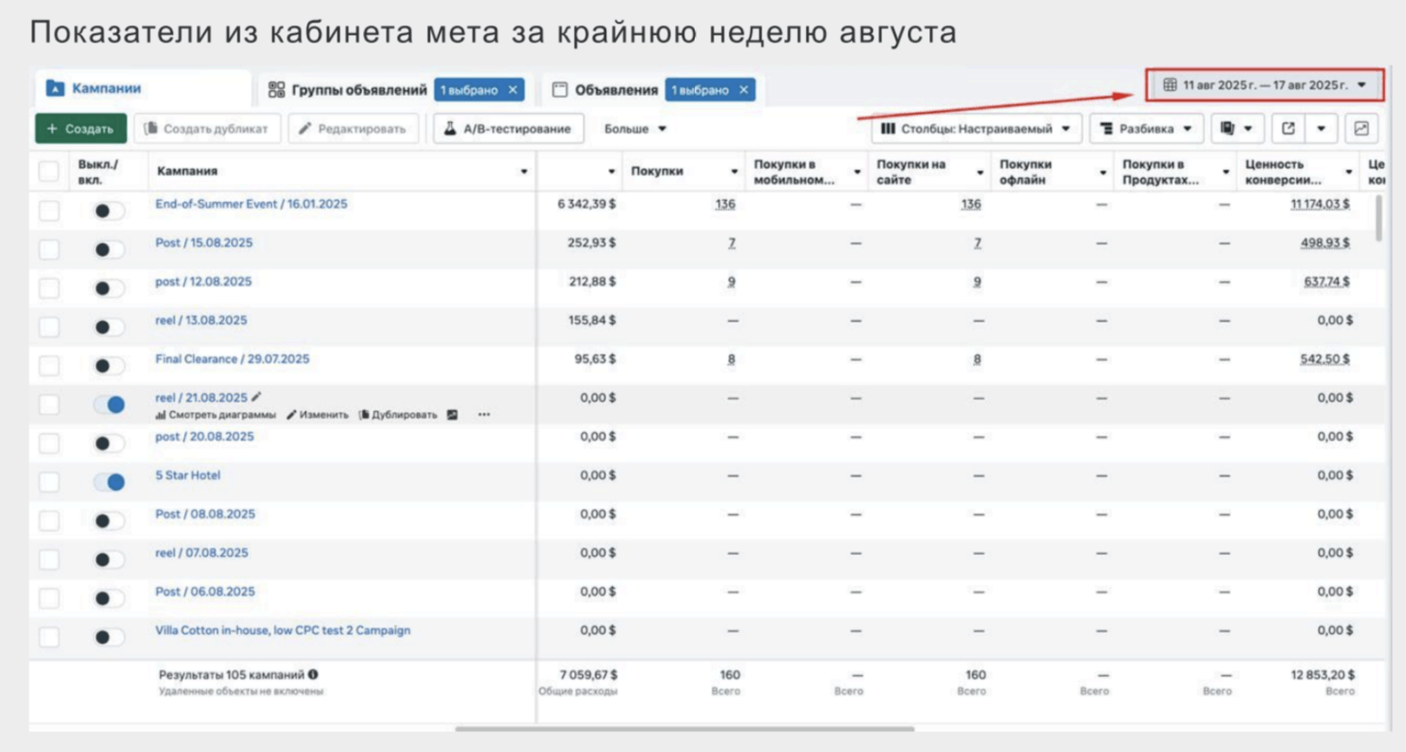Screen dimensions: 1406x752
Task: Open the three-dots menu in reel / 21.08.2025 row
Action: click(x=484, y=415)
